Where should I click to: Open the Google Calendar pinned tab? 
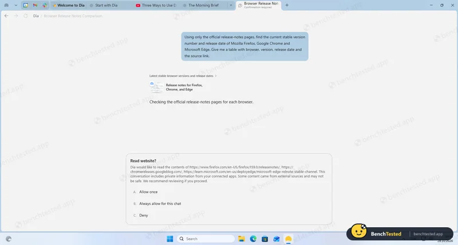tap(26, 5)
